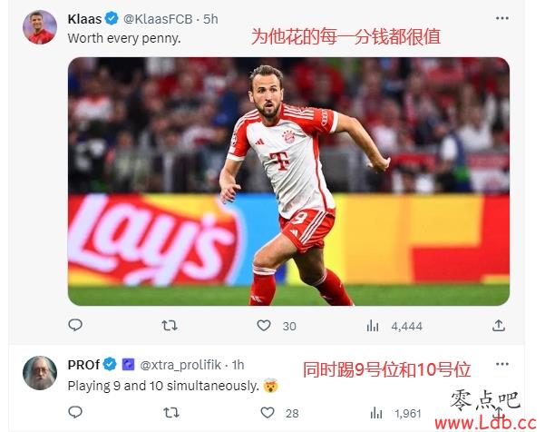Retweet PROf's reply
545x432 pixels.
(x=171, y=413)
